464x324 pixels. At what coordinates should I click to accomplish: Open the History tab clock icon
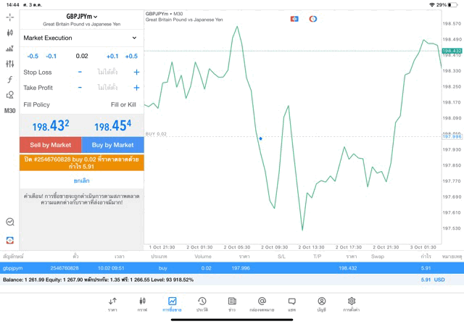click(x=202, y=304)
